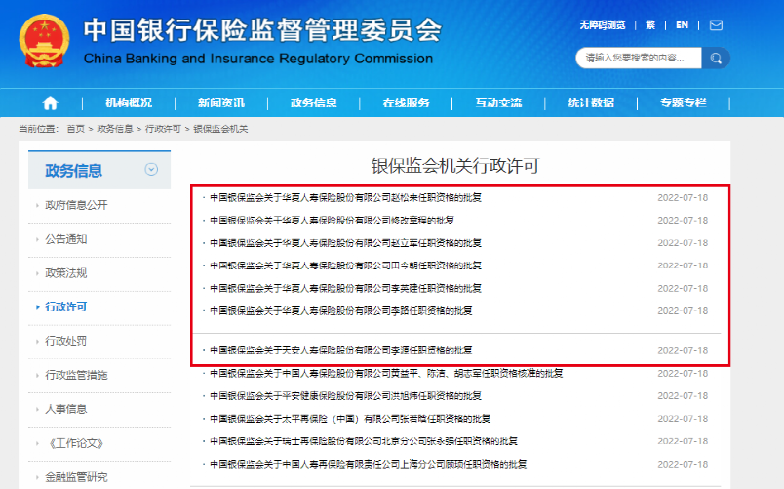784x489 pixels.
Task: Switch to 无障碍浏览 mode
Action: 603,25
